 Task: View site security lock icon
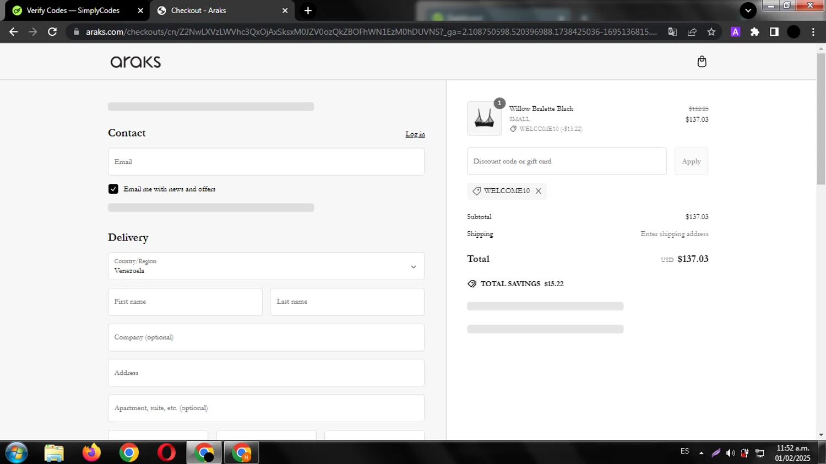tap(76, 32)
